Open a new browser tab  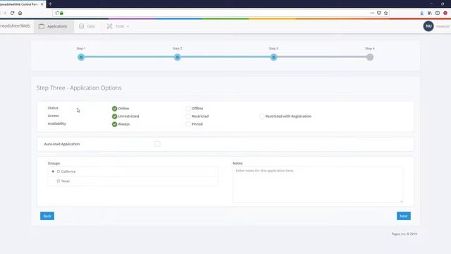pyautogui.click(x=50, y=4)
